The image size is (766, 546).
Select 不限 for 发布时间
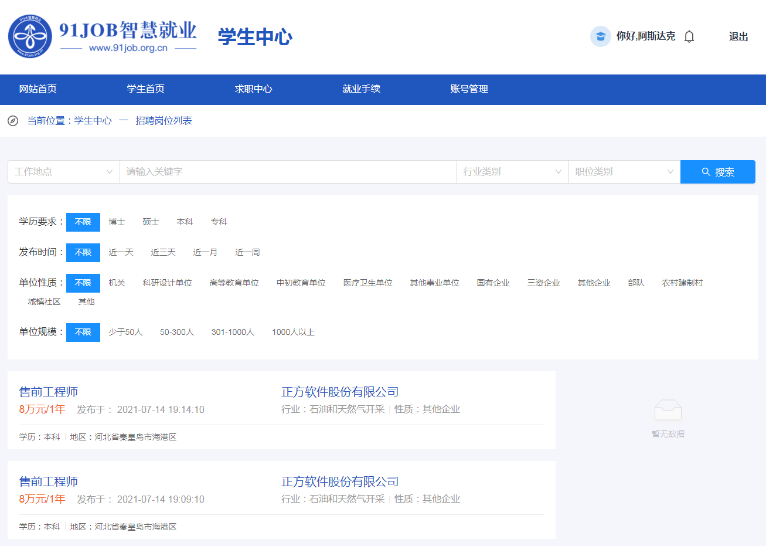coord(83,253)
